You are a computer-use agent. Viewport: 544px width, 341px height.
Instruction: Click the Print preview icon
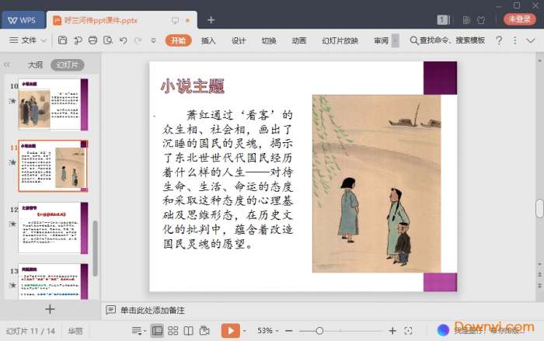click(108, 40)
